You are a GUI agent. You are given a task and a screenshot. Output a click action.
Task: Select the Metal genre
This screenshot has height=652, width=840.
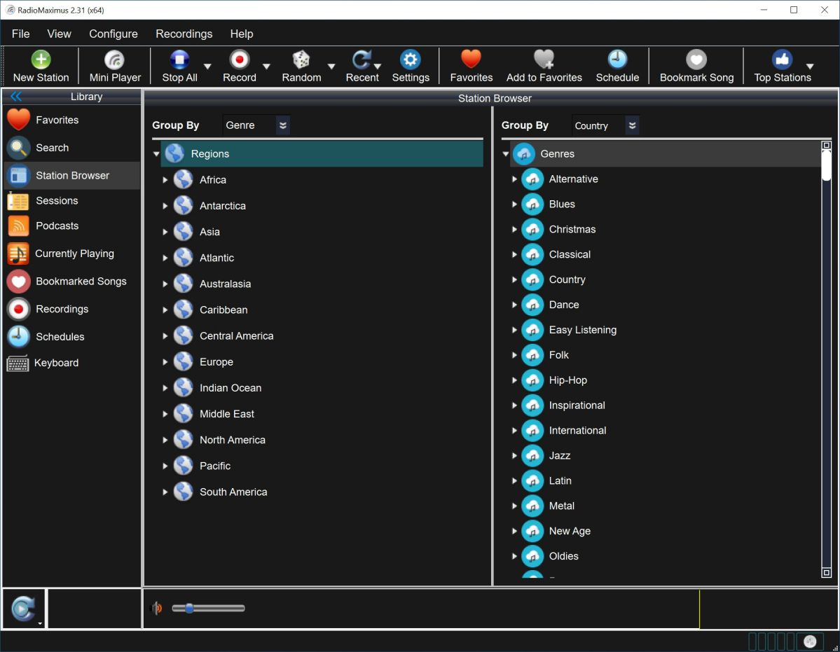[561, 506]
